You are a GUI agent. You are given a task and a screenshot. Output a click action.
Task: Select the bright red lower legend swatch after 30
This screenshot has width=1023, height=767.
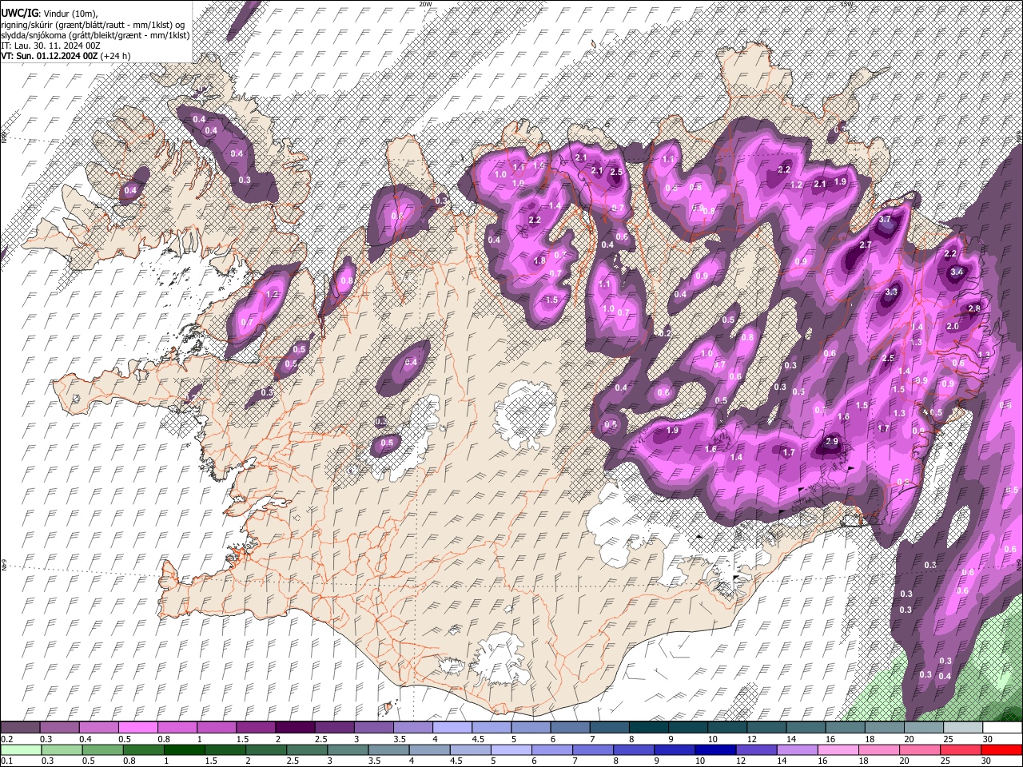point(1002,749)
